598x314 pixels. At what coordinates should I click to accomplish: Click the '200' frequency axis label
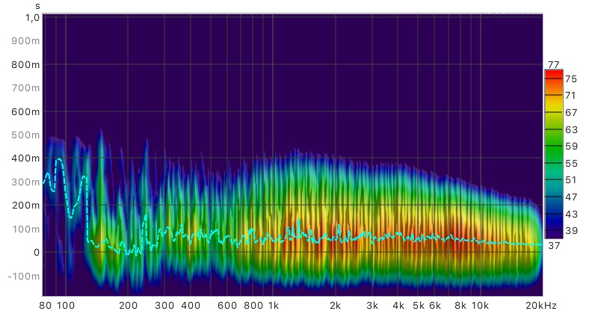[x=128, y=306]
